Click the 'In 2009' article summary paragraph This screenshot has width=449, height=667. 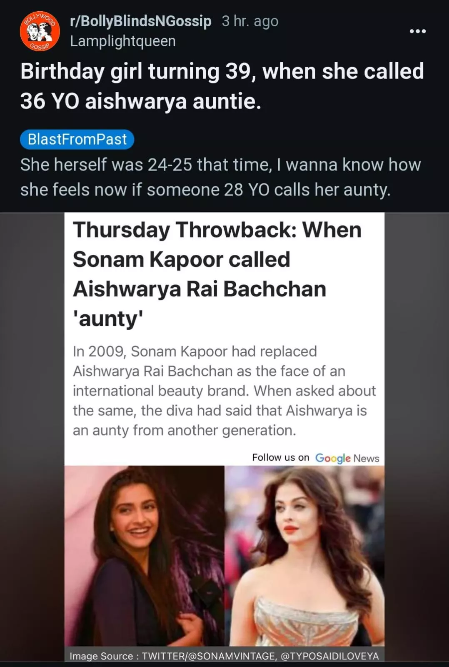[224, 391]
